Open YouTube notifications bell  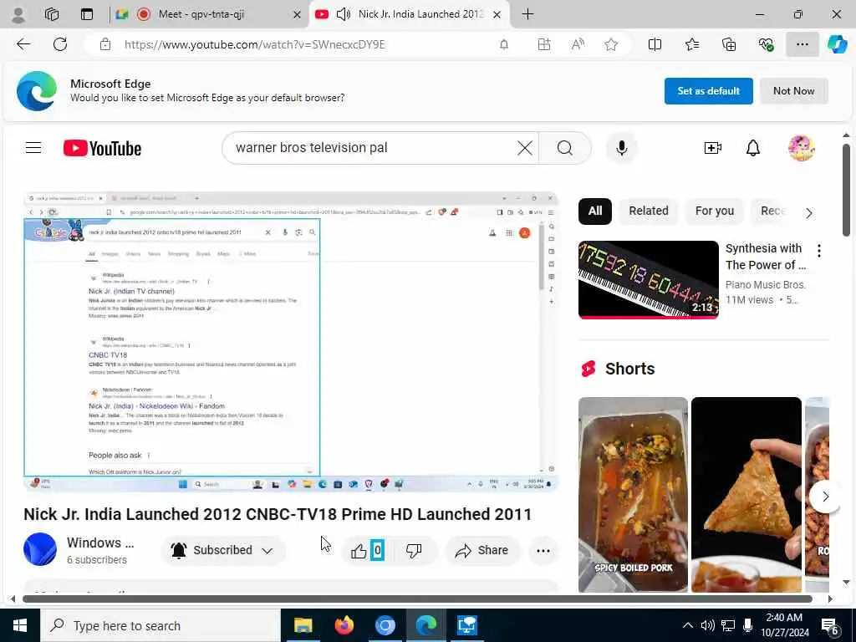[753, 148]
